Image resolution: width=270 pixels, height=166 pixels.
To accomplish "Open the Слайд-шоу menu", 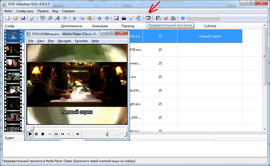I will coord(25,11).
